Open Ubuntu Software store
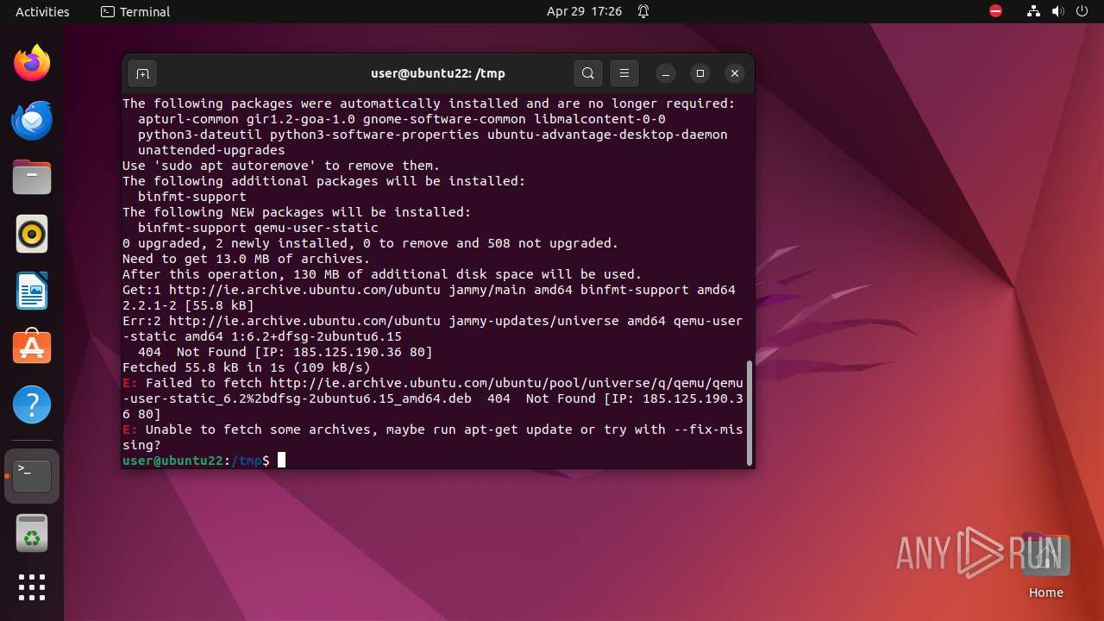This screenshot has height=621, width=1104. [x=32, y=348]
